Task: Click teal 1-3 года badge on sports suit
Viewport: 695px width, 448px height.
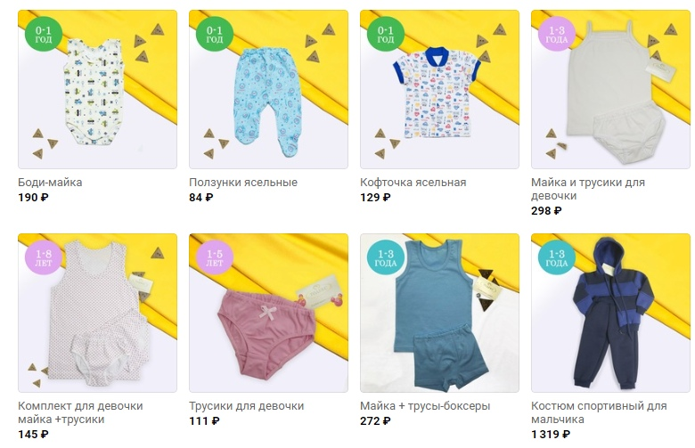Action: click(x=557, y=258)
